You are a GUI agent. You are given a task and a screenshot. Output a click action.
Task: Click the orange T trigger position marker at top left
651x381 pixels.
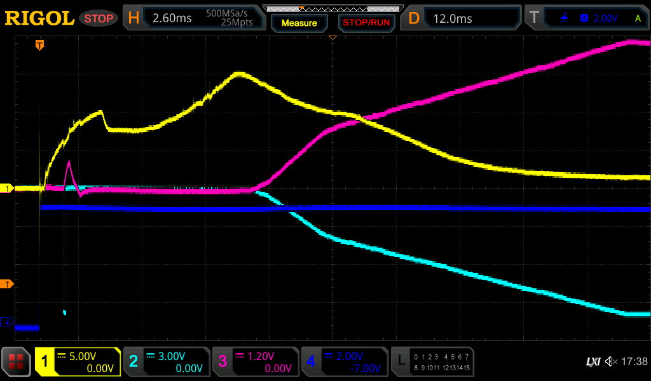39,45
